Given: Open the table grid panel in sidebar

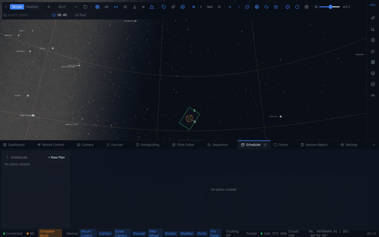Looking at the screenshot, I should (373, 62).
